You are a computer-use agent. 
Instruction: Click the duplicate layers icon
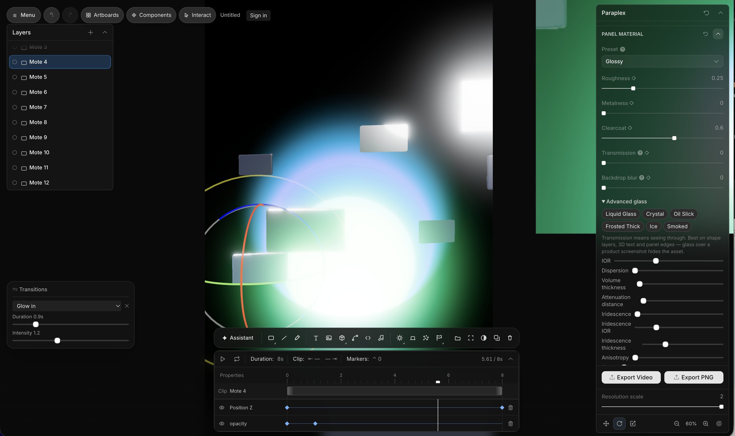tap(497, 338)
